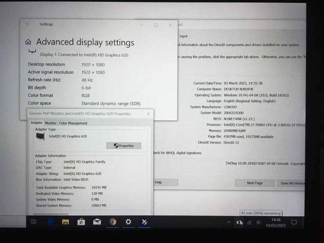Launch Microsoft Edge from the taskbar

[x=50, y=222]
